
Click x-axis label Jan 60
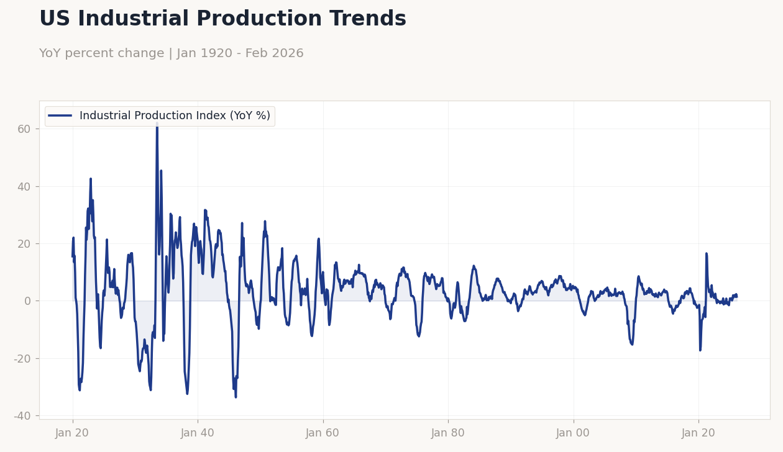point(323,433)
